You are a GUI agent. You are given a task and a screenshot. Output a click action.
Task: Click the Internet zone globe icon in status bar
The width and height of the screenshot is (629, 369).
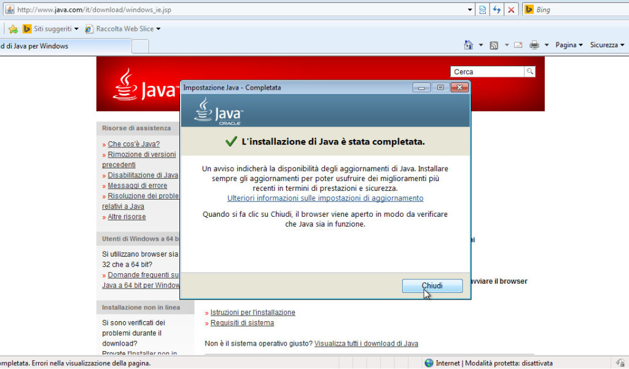point(429,363)
